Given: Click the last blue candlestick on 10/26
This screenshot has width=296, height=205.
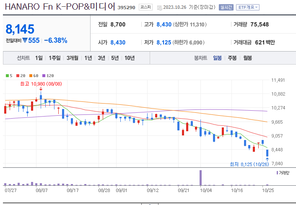Looking at the screenshot, I should (x=267, y=153).
